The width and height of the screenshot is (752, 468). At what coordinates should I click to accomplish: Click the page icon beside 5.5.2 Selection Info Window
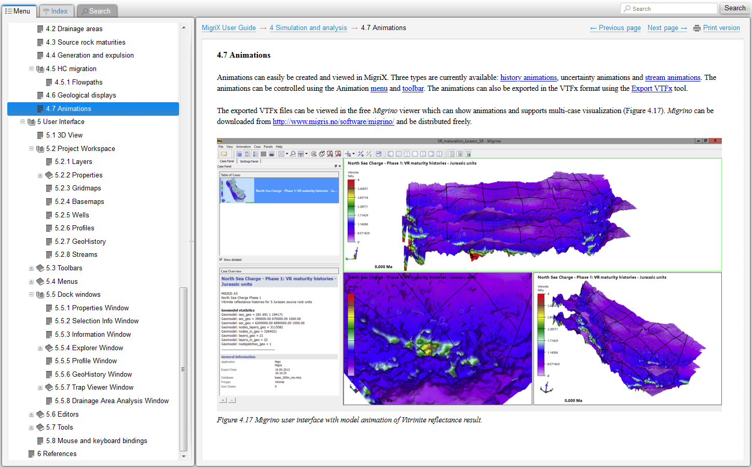tap(49, 321)
